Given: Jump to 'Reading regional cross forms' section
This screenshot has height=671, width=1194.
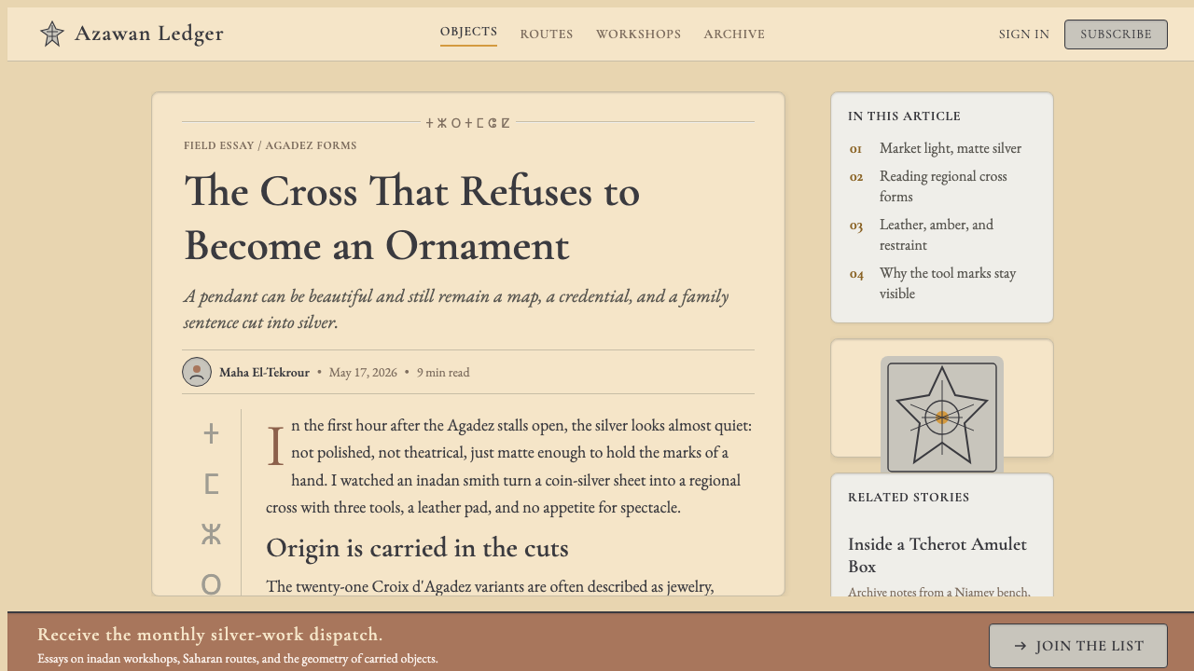Looking at the screenshot, I should pyautogui.click(x=942, y=186).
